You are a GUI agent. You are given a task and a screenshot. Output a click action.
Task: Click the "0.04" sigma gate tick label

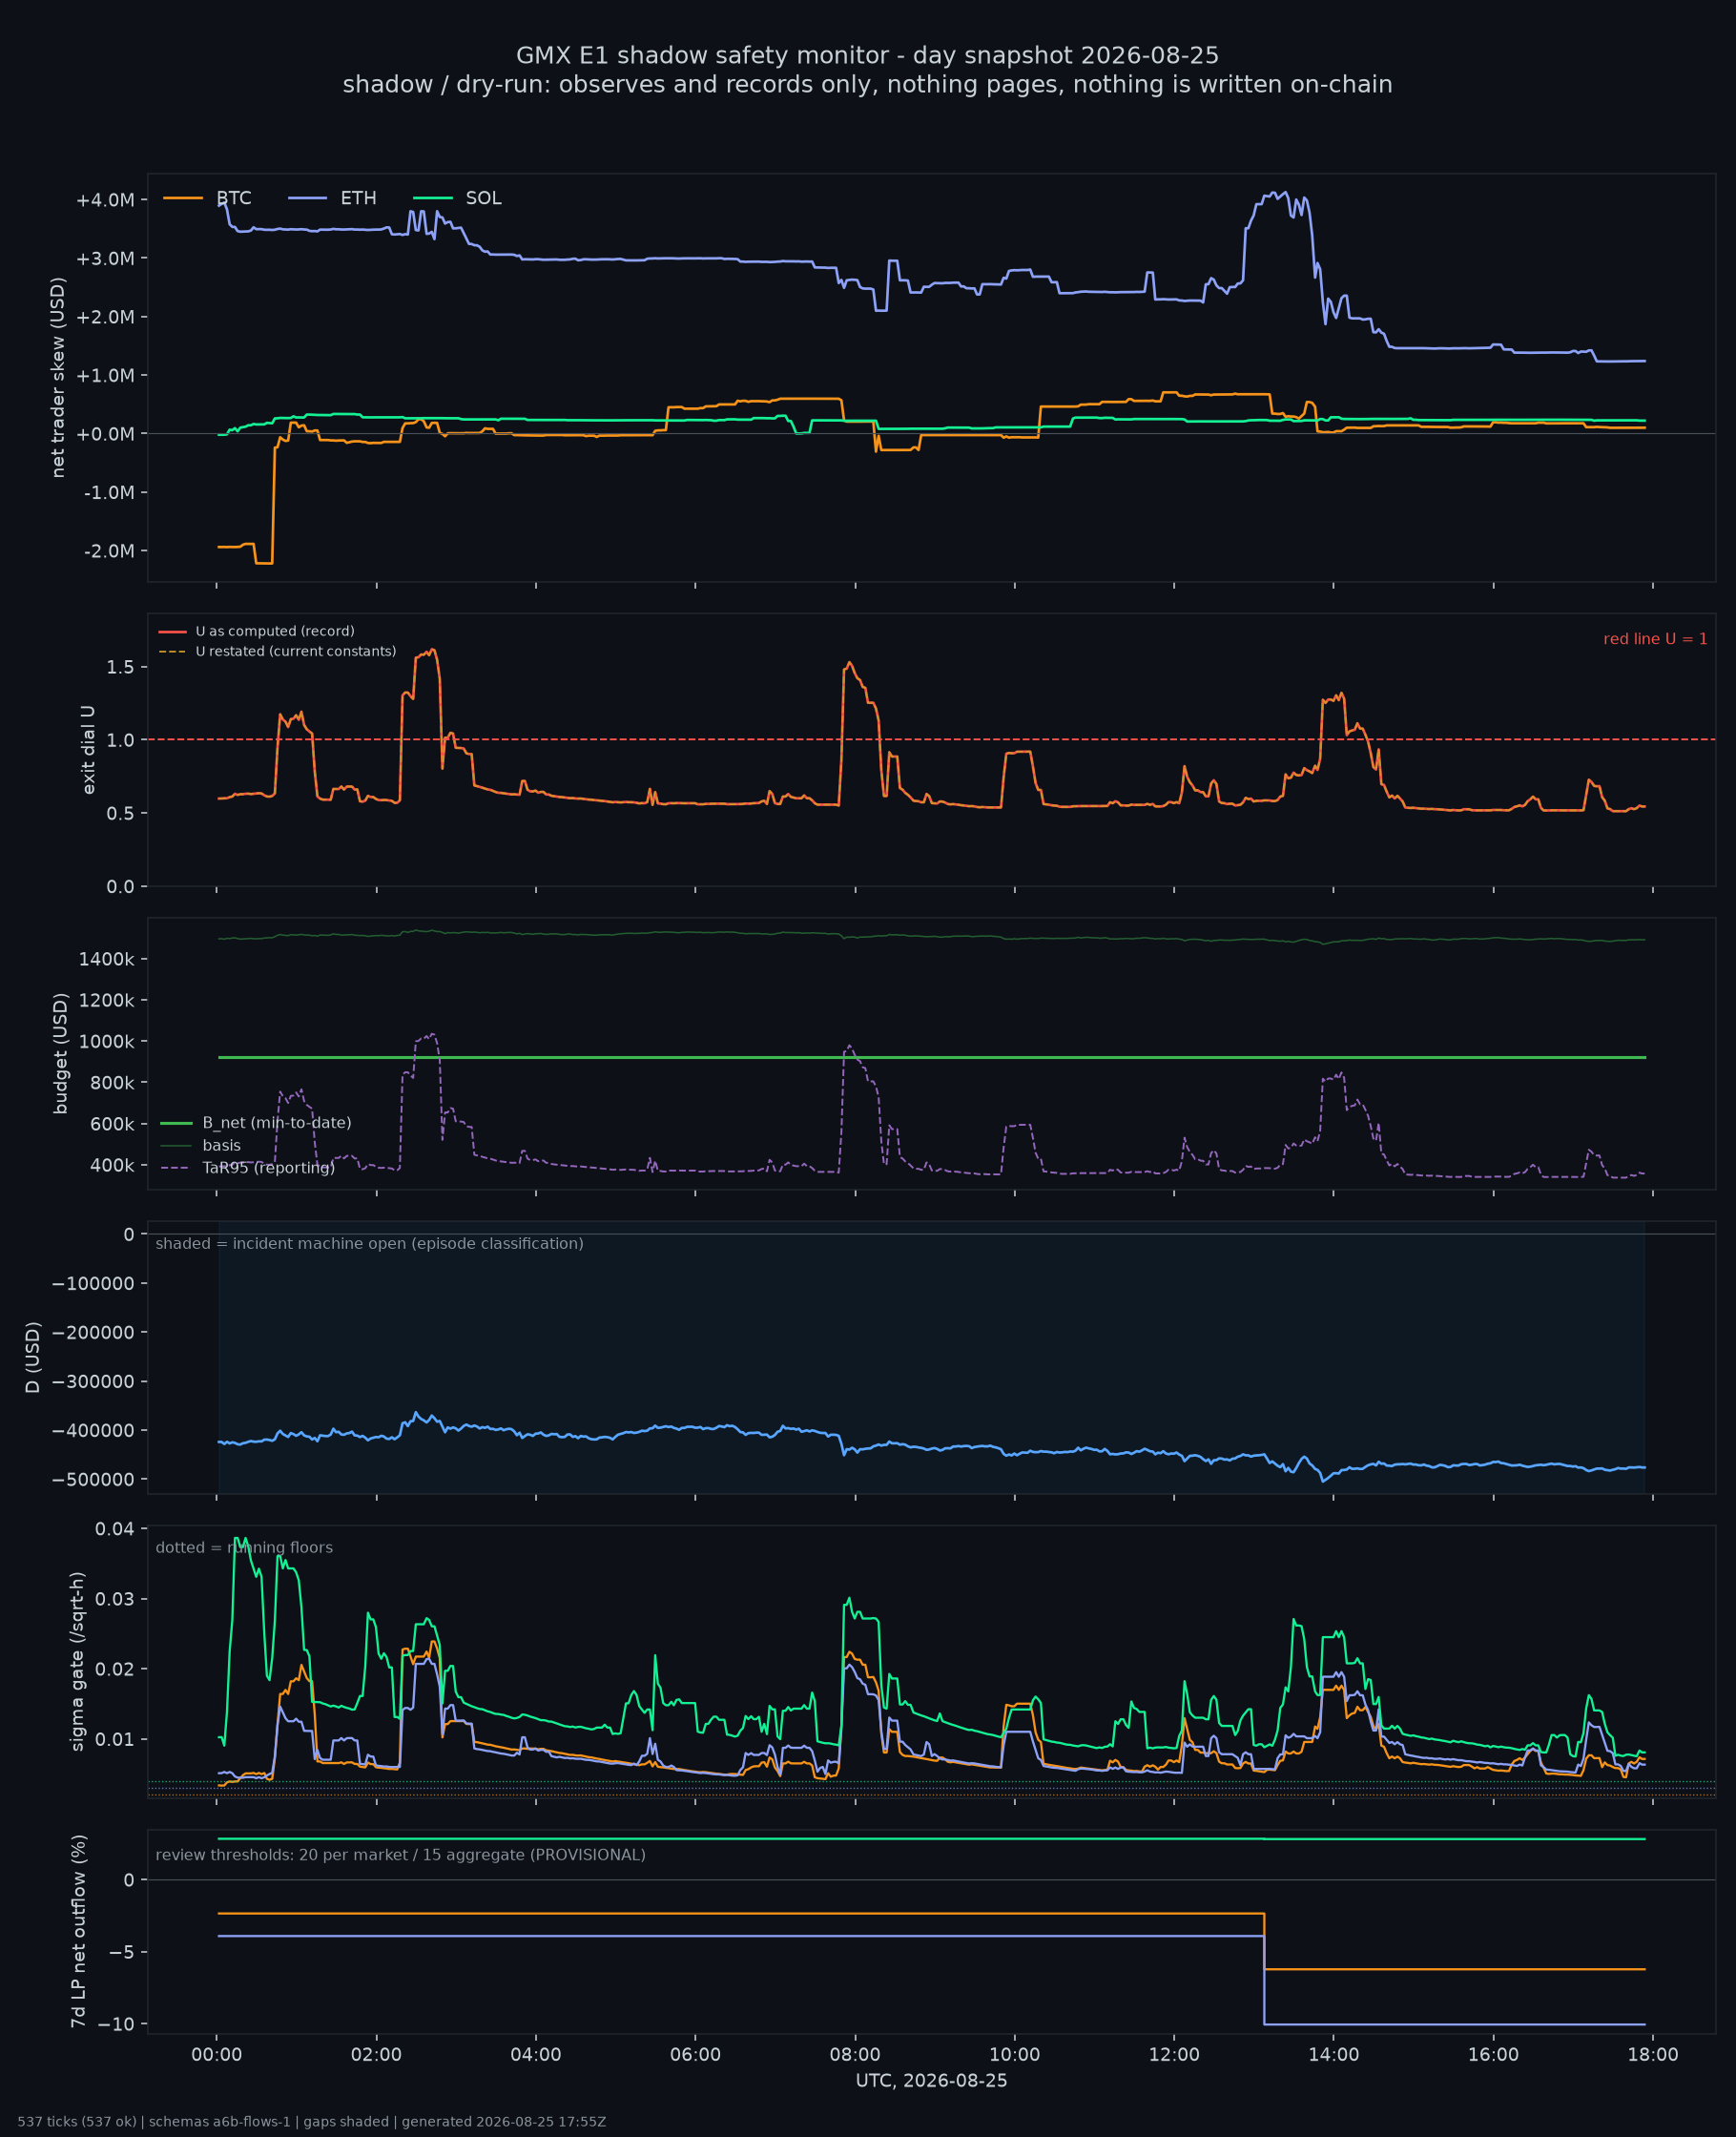pos(115,1529)
